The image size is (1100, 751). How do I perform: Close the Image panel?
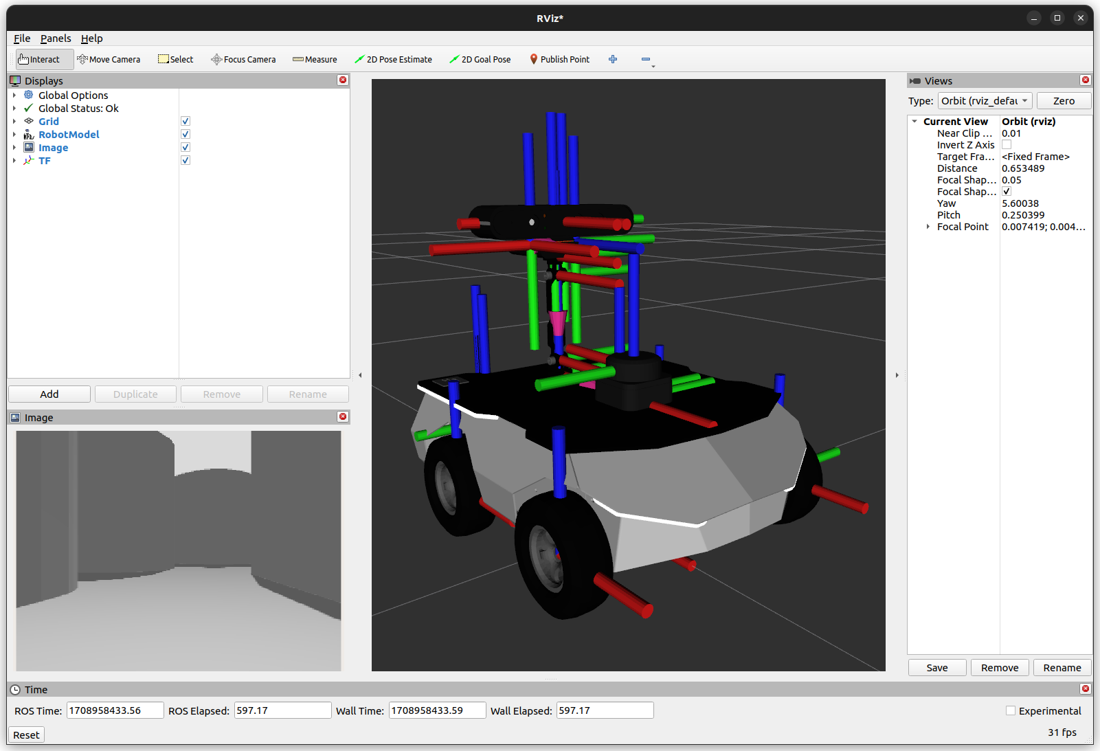343,417
